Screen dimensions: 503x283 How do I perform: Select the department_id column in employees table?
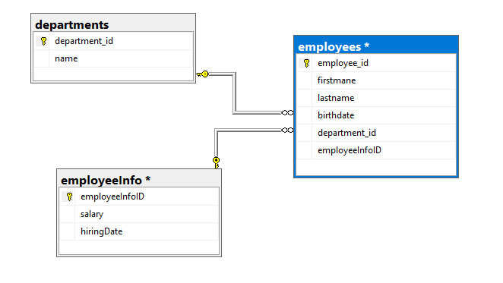[x=376, y=133]
